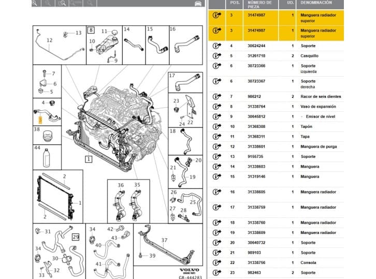The width and height of the screenshot is (376, 279).
Task: Open info icon for part 31338609
Action: [x=217, y=232]
